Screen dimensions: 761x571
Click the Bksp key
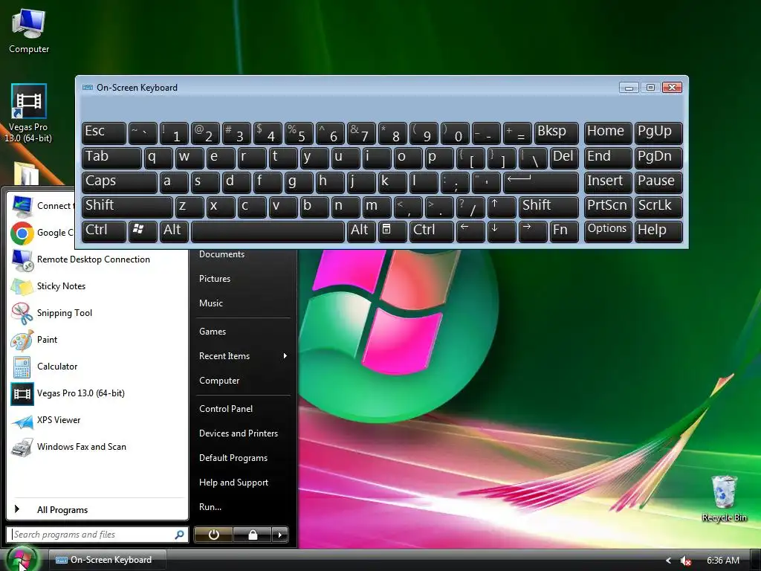[x=556, y=133]
